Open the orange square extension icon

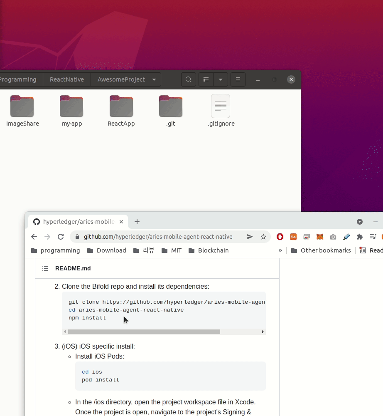point(293,237)
